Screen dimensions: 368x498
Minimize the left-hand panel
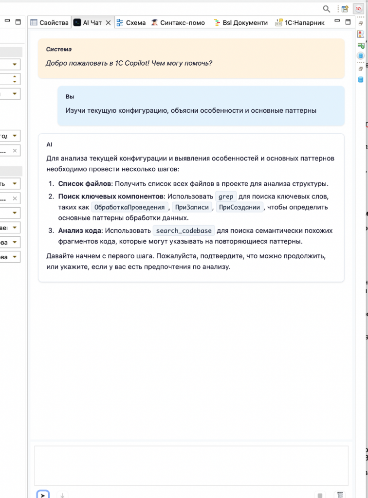(7, 20)
